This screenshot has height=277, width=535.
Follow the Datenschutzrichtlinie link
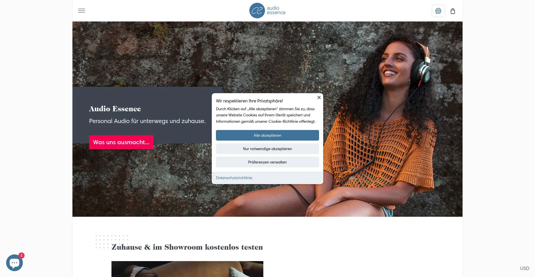(234, 178)
